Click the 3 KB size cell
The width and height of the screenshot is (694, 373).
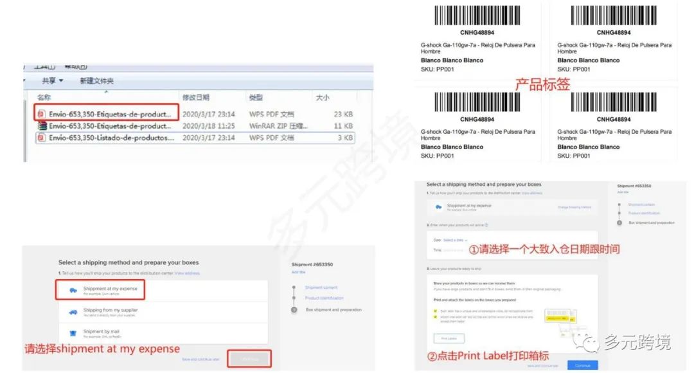(346, 138)
